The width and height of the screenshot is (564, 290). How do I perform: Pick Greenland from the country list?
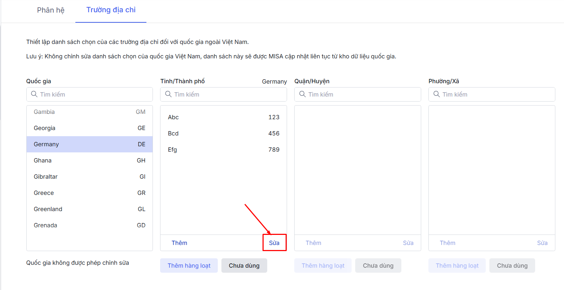89,209
